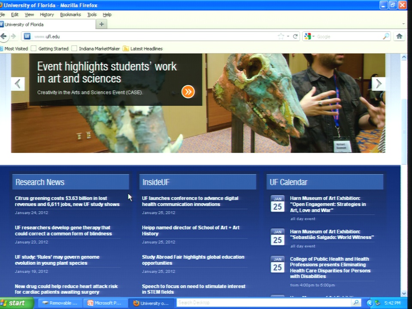Show previous slide with left carousel arrow
Viewport: 412px width, 309px height.
coord(18,84)
